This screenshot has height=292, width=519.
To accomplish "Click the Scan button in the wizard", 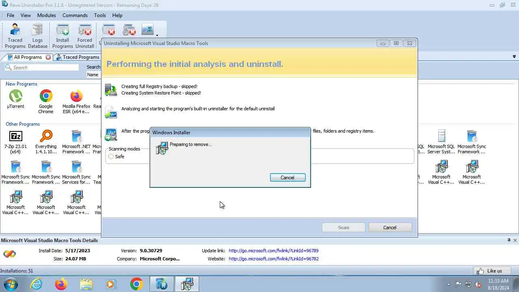I will point(343,228).
